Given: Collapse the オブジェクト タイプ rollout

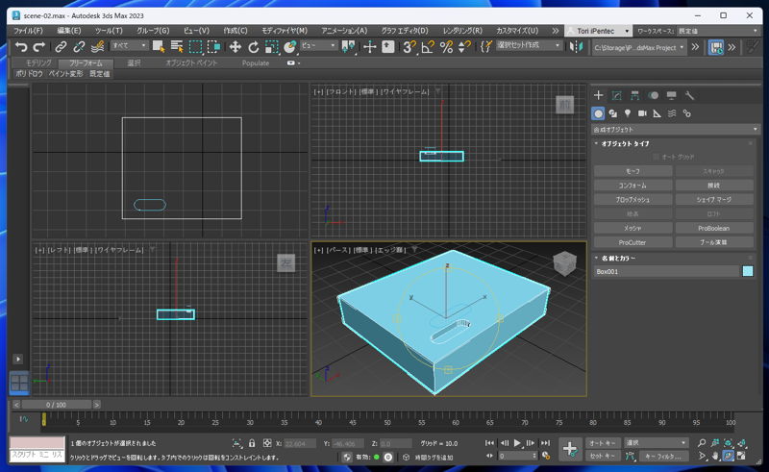Looking at the screenshot, I should click(626, 143).
